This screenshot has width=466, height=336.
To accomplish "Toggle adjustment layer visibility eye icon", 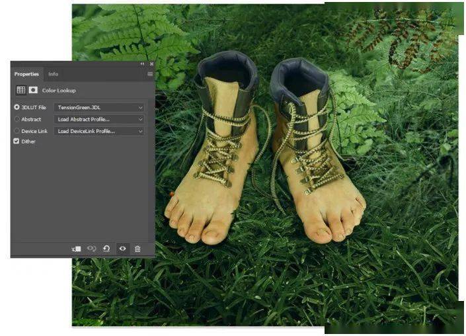I will 122,249.
